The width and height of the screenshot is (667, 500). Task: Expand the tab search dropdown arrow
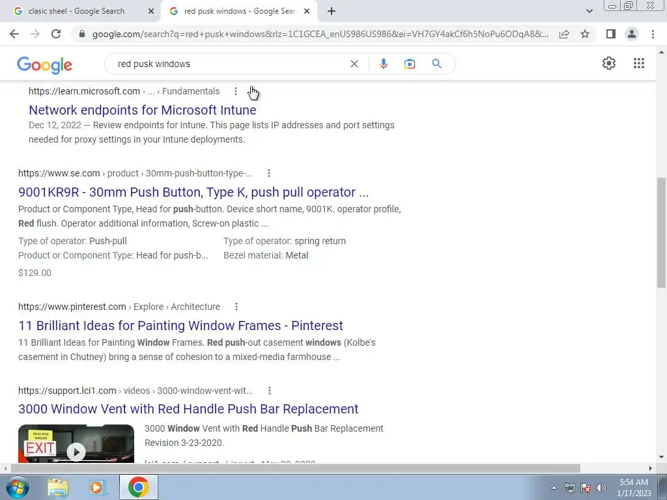point(589,12)
